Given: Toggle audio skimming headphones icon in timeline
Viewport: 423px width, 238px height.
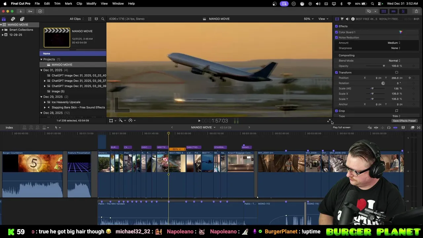Looking at the screenshot, I should click(x=389, y=128).
